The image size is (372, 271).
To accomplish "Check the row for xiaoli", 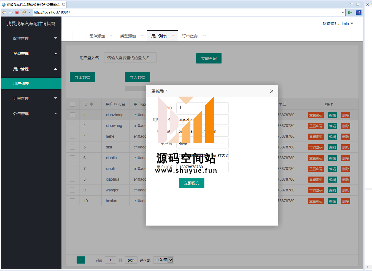I will point(72,169).
